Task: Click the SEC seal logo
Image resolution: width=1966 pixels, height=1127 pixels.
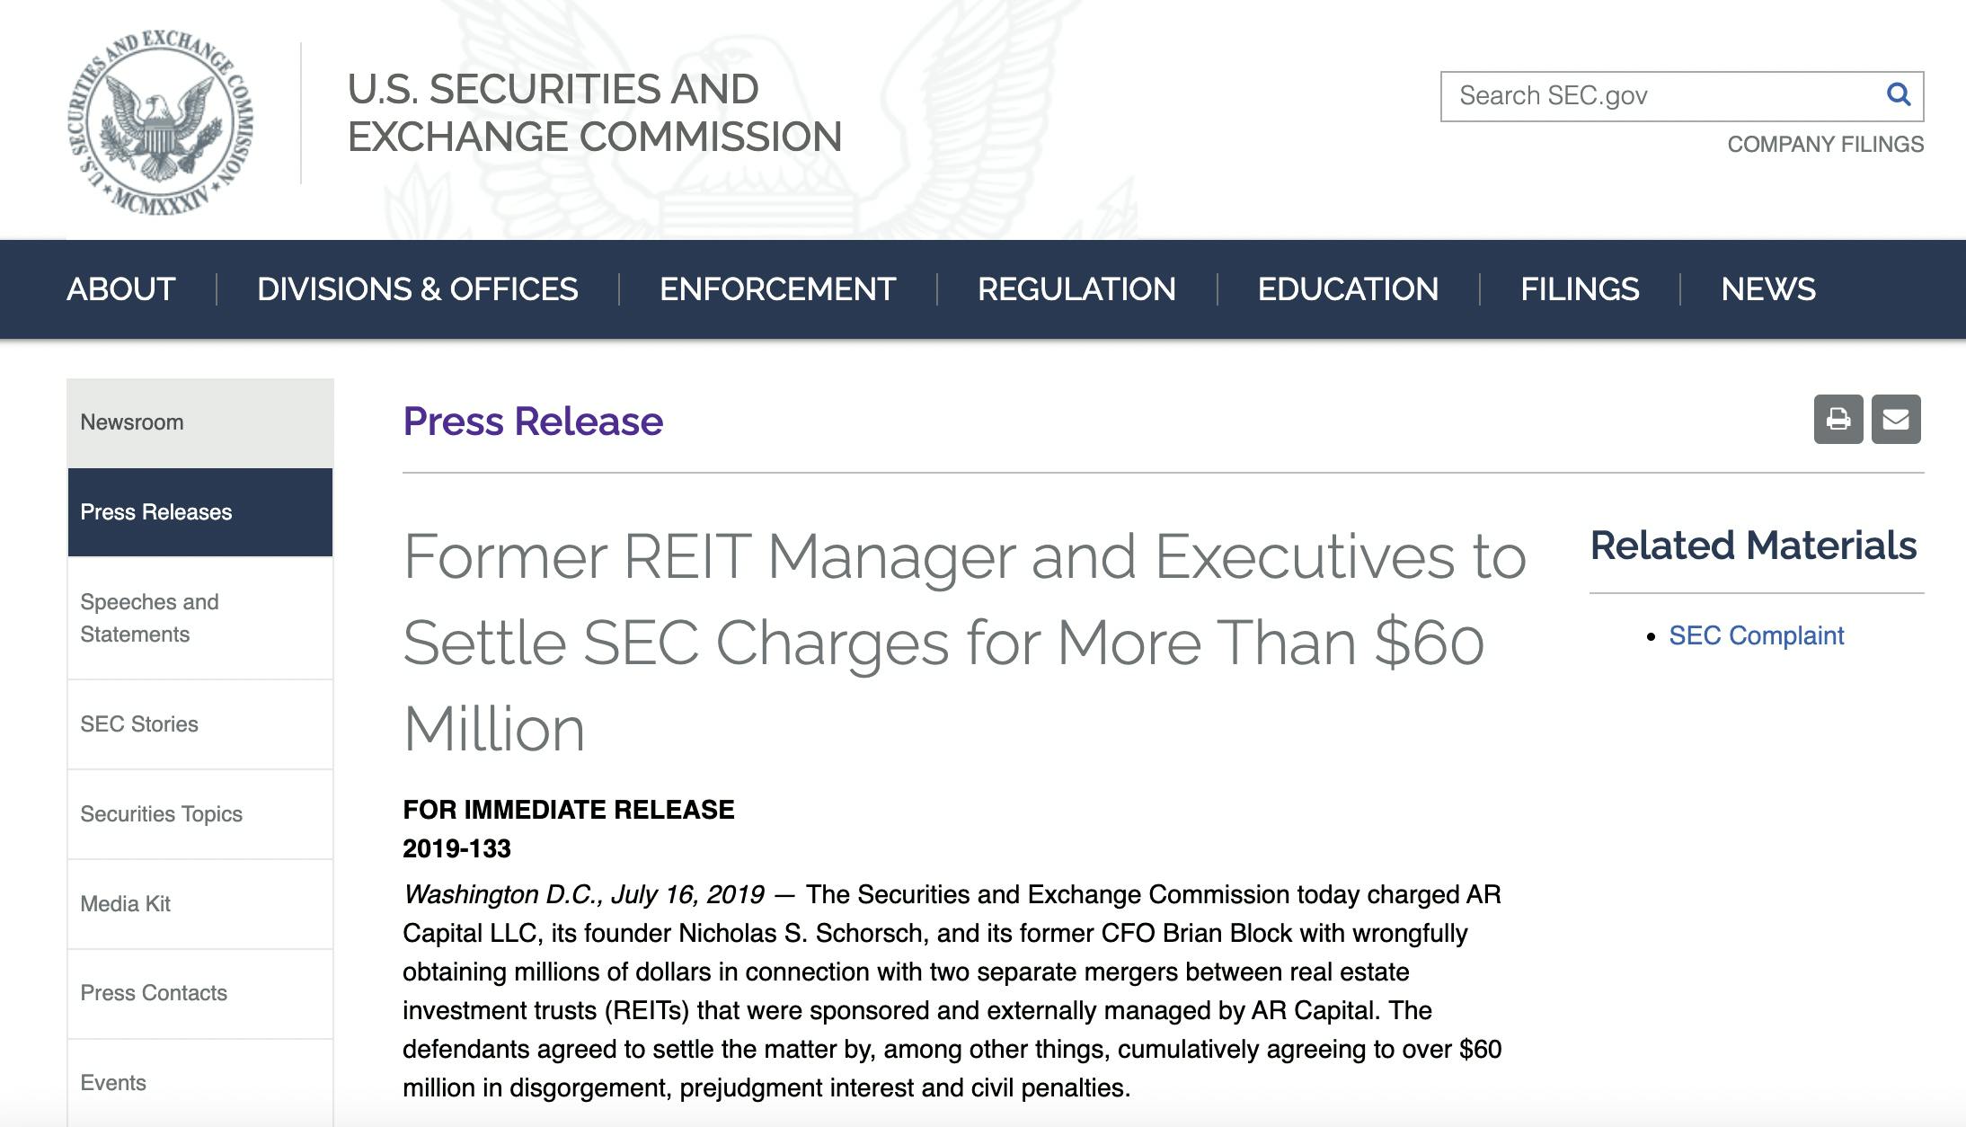Action: pyautogui.click(x=160, y=122)
